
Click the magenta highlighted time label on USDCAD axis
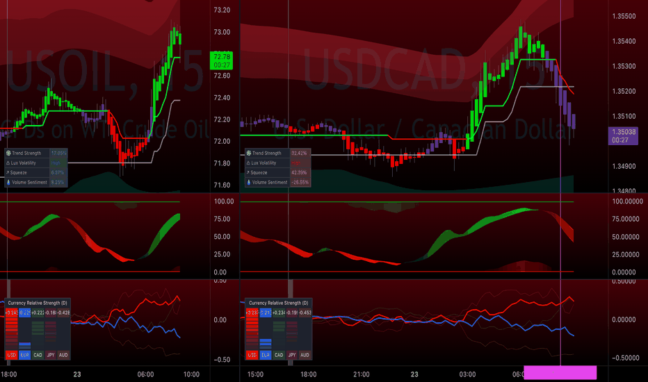coord(560,372)
